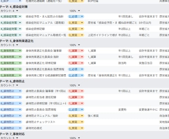Screen dimensions: 169x139
Task: Open the 1_減算 chip for 虐待防止委員会 議事録
Action: [76, 91]
